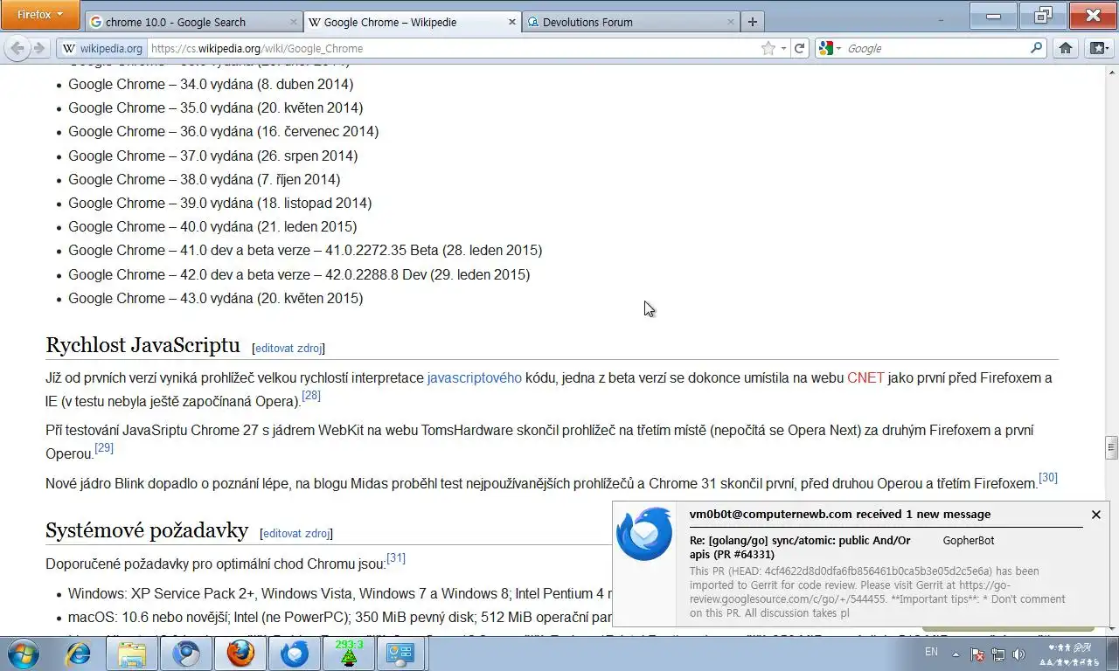This screenshot has width=1119, height=671.
Task: Open footnote reference [29]
Action: pyautogui.click(x=104, y=448)
